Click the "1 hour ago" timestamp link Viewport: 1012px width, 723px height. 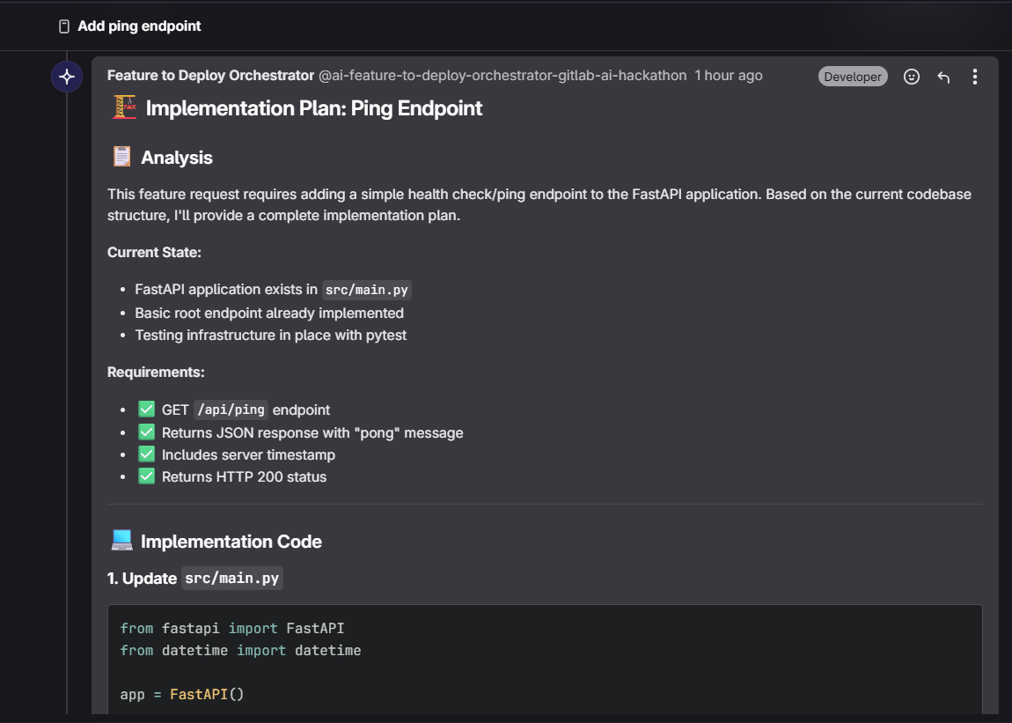[729, 76]
